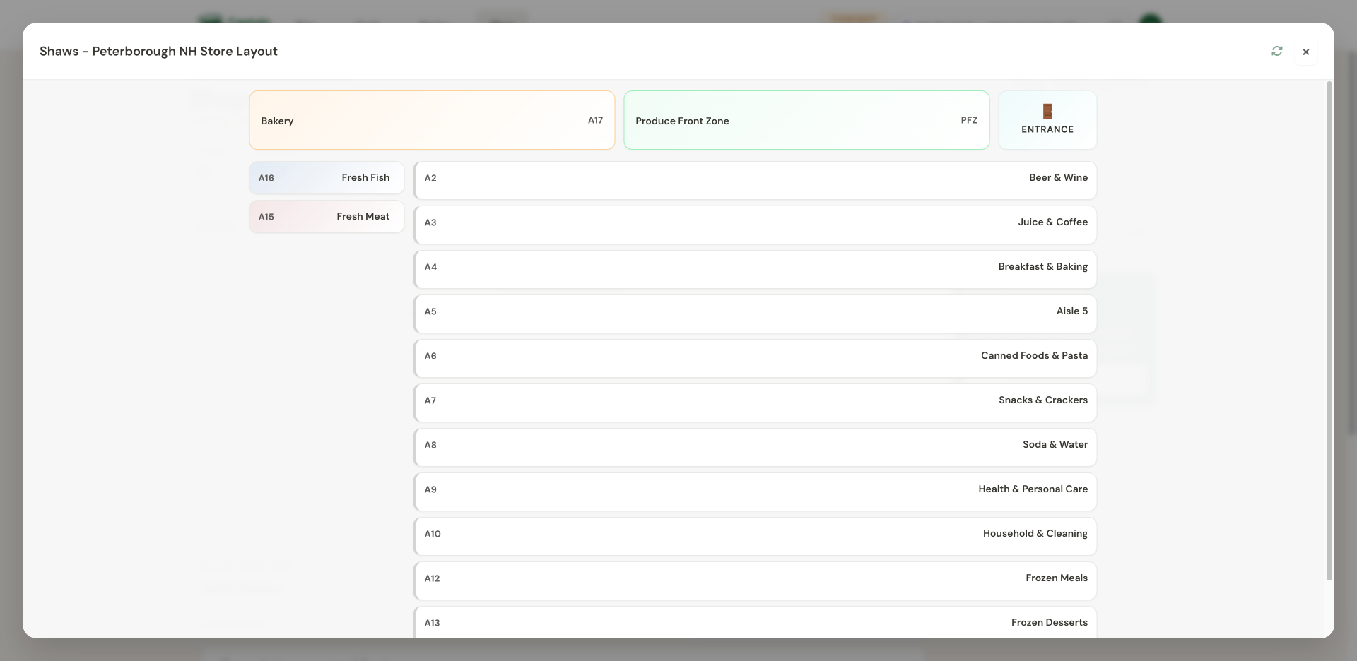Click the dialog's vertical scrollbar
Image resolution: width=1357 pixels, height=661 pixels.
1329,330
